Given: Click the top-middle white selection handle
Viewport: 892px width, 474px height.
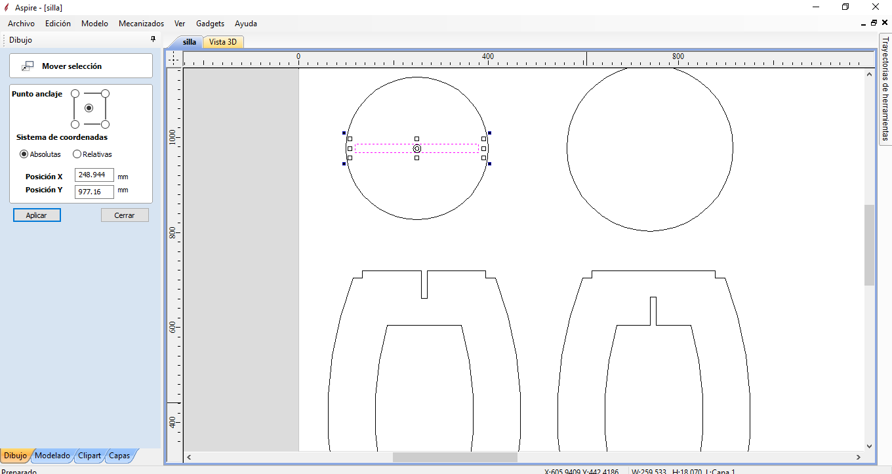Looking at the screenshot, I should pos(417,139).
